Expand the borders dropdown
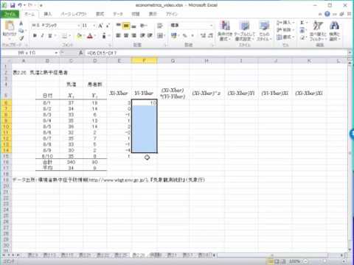 click(69, 36)
